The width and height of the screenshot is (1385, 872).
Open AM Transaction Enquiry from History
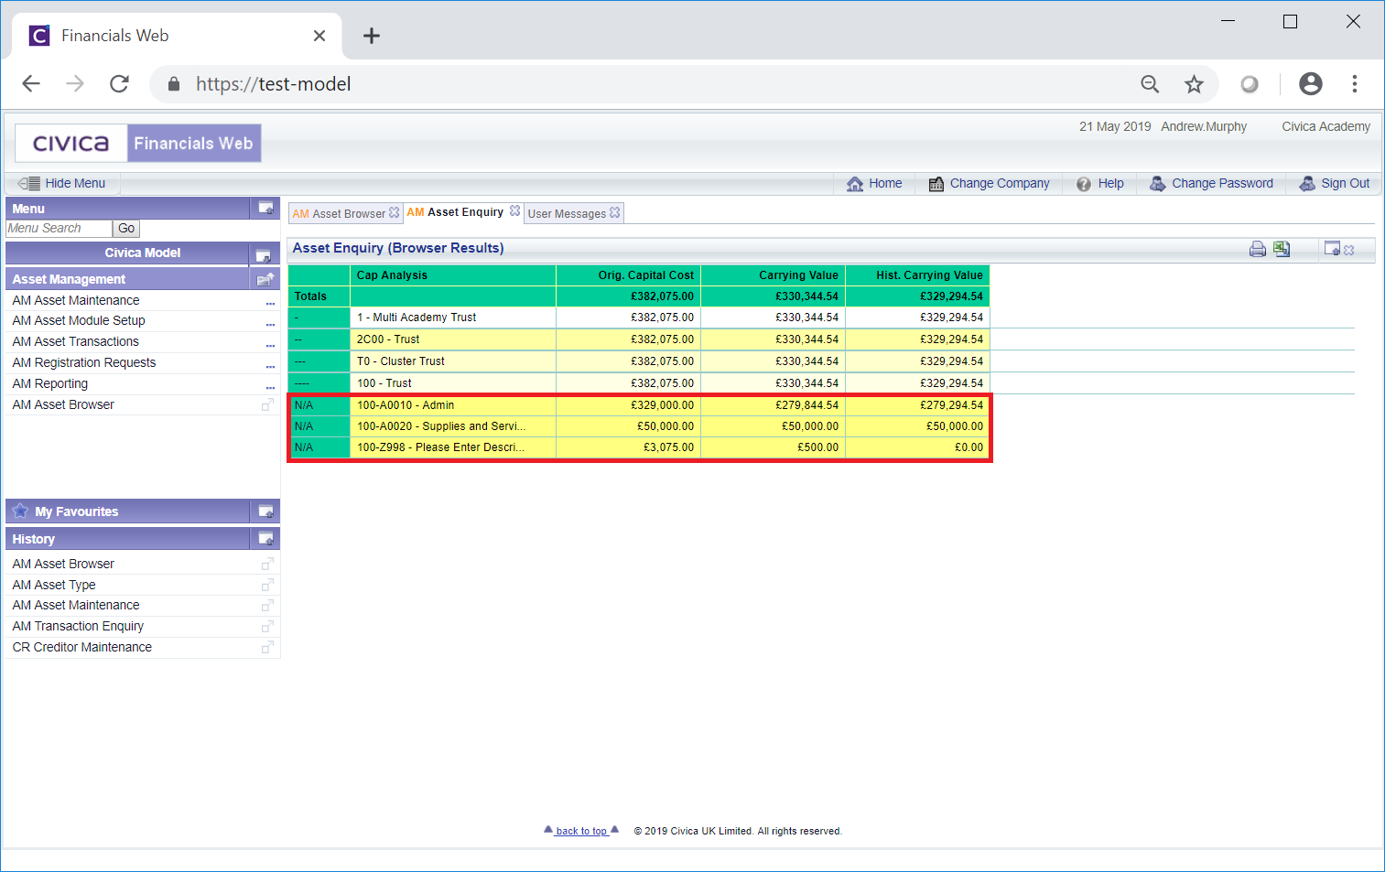(78, 626)
